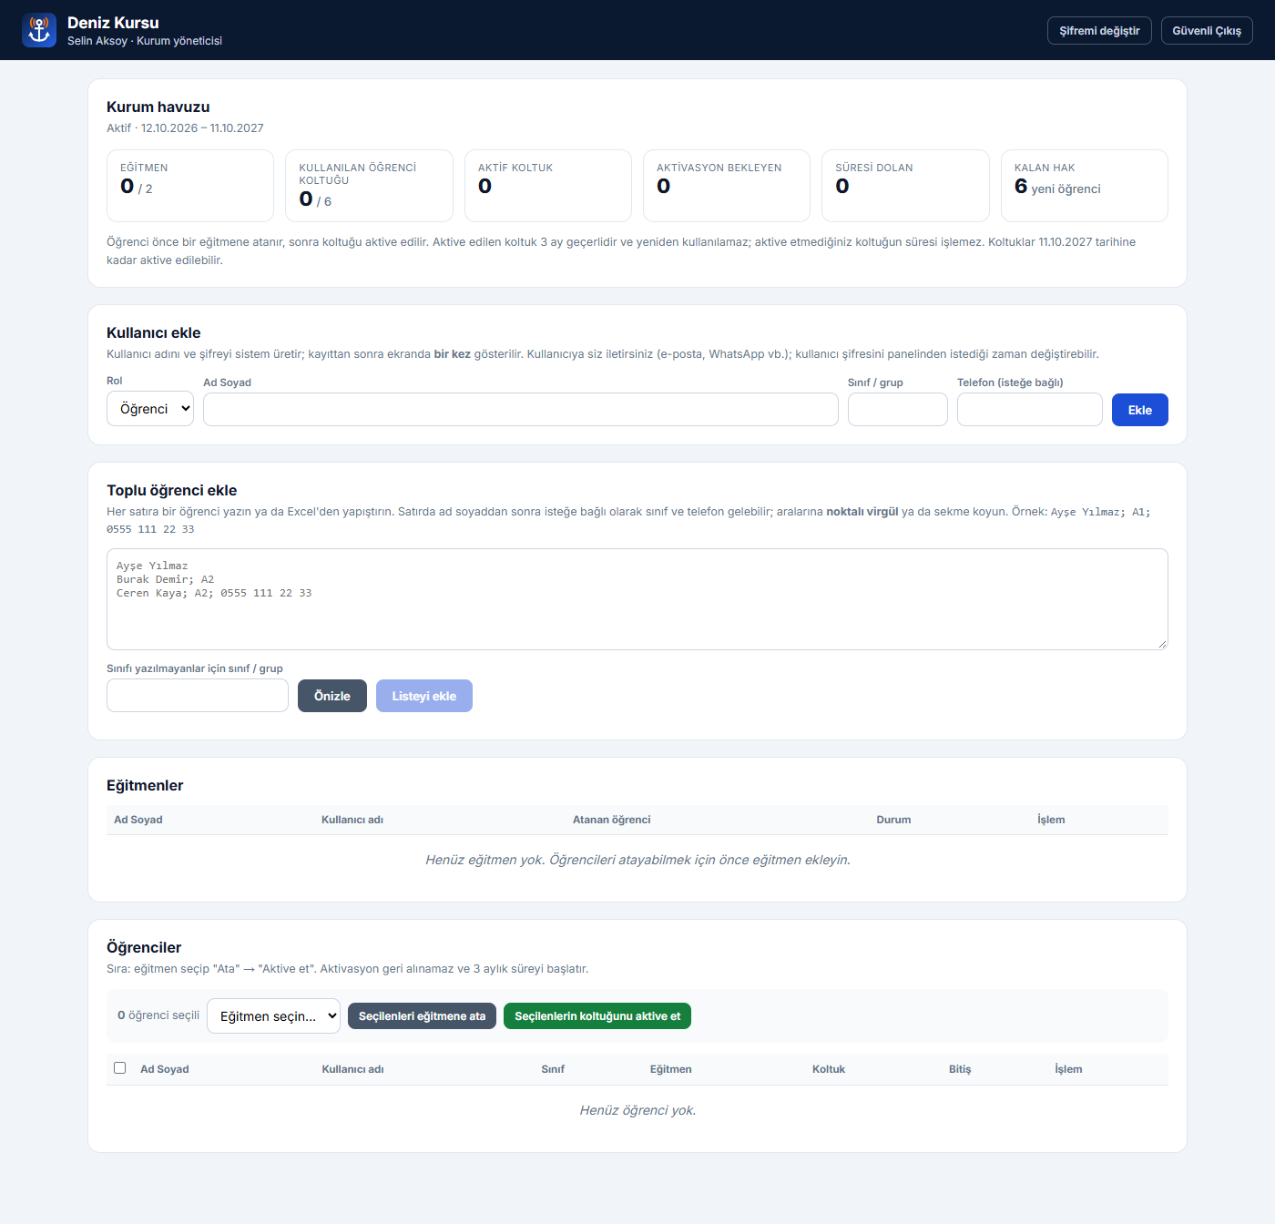Image resolution: width=1275 pixels, height=1224 pixels.
Task: Click the SÜRESİ DOLAN stat card
Action: point(905,186)
